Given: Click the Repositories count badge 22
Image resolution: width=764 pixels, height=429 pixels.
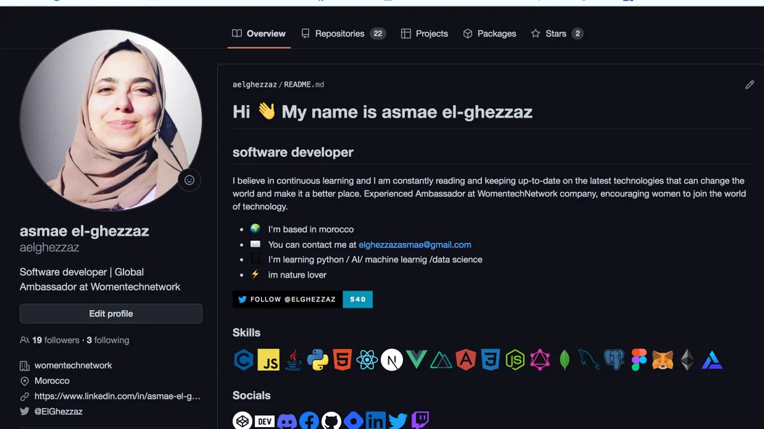Looking at the screenshot, I should click(378, 34).
